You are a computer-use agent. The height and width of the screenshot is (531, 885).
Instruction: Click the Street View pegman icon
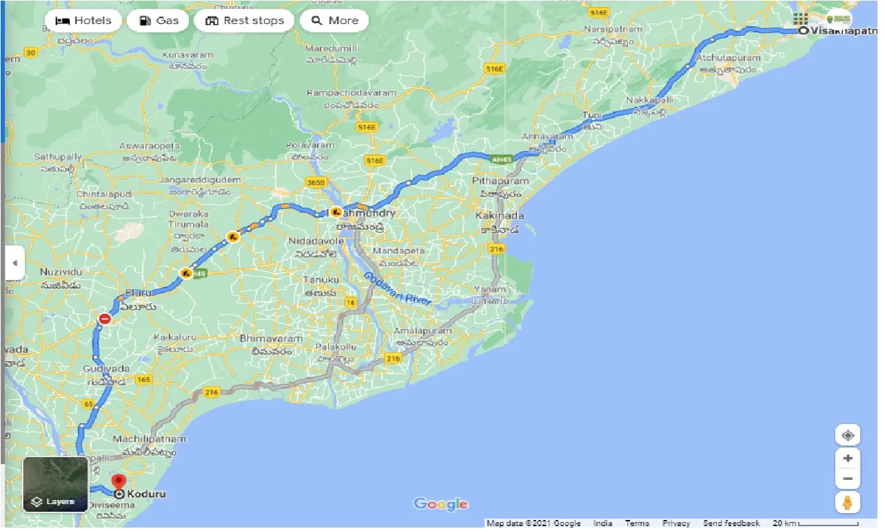tap(847, 503)
